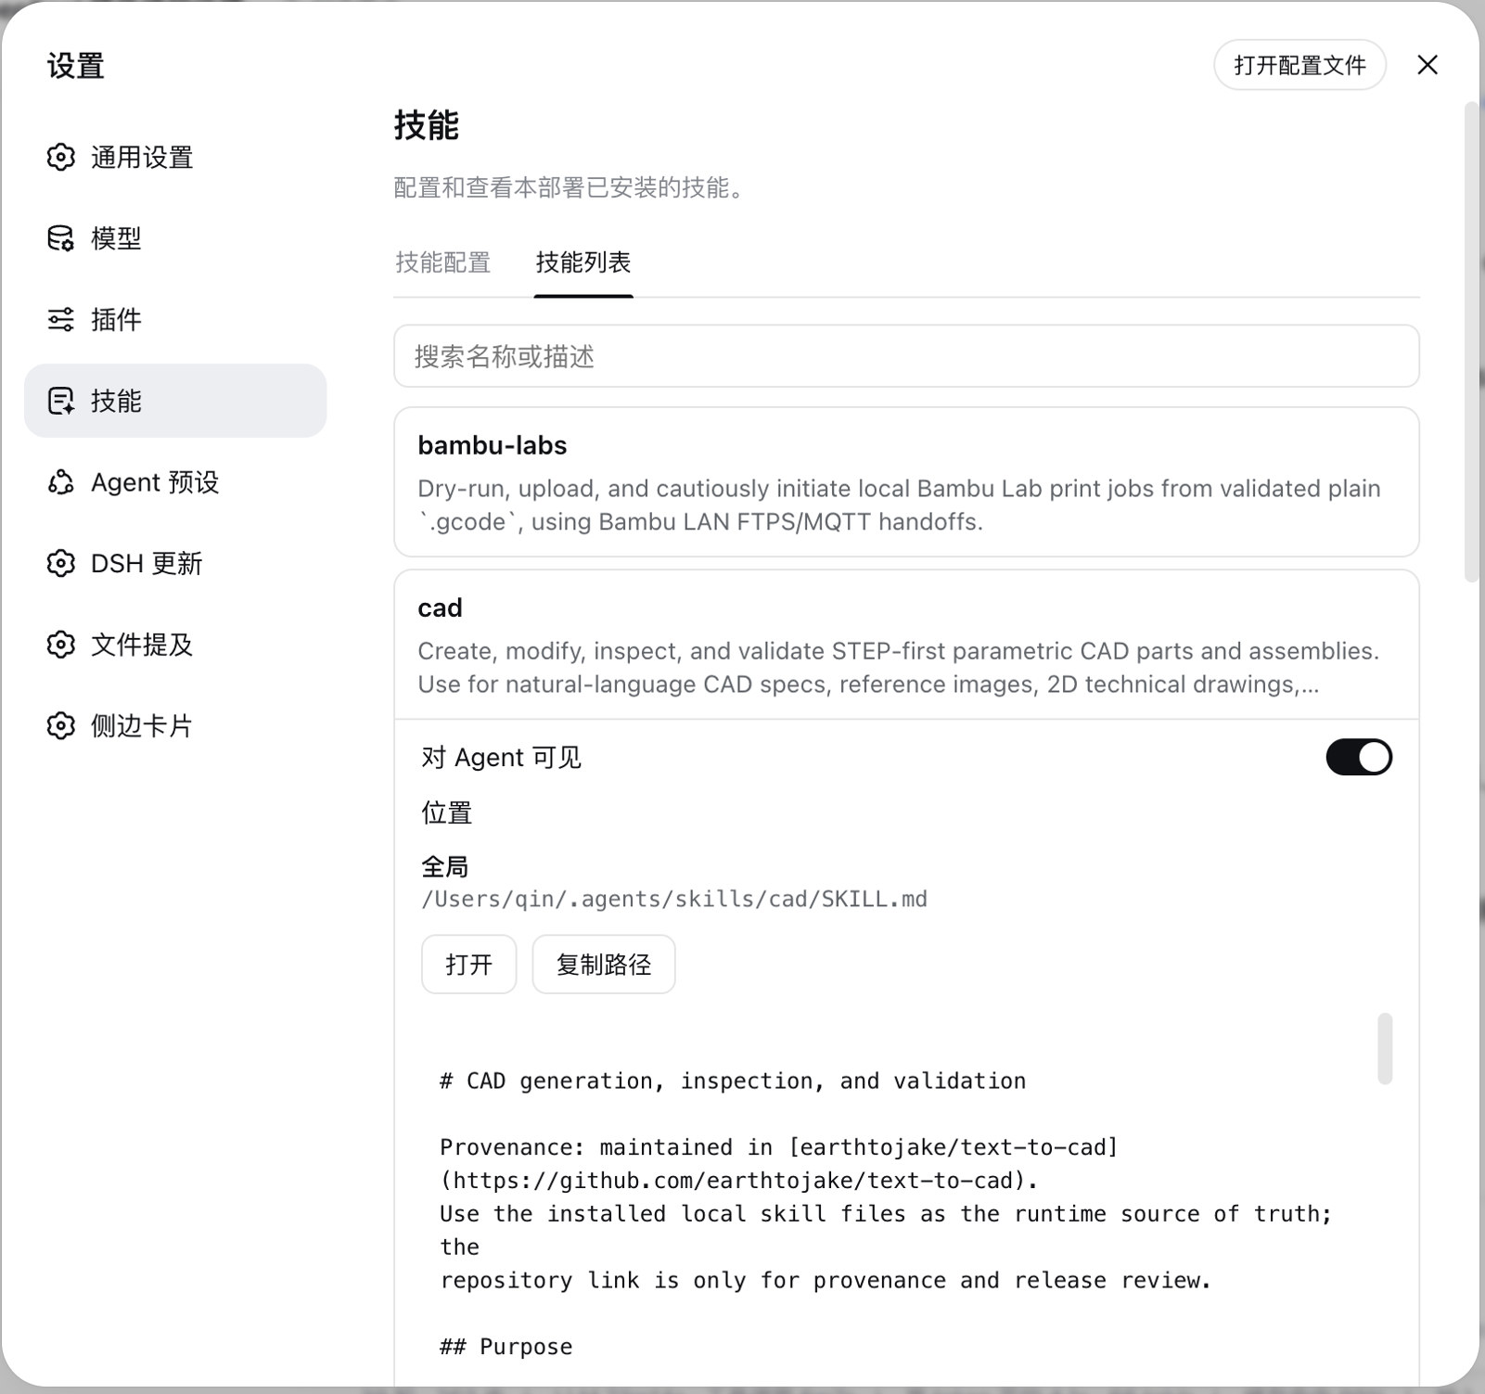Click the DSH 更新 gear icon
Image resolution: width=1485 pixels, height=1394 pixels.
[60, 563]
